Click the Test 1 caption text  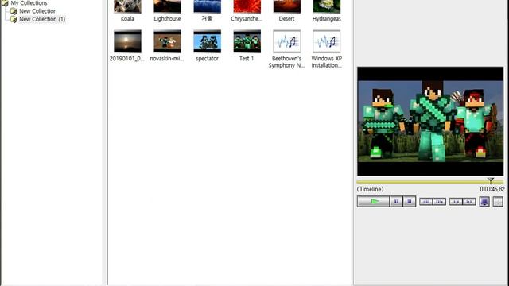[x=247, y=58]
